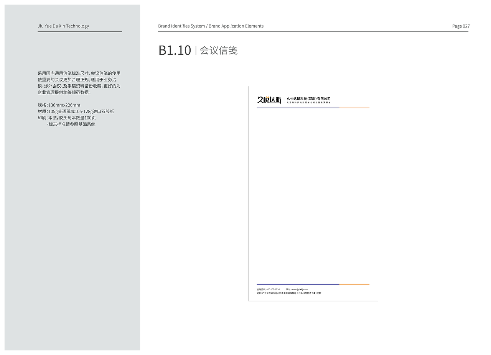Click the line starting '采用国内通用信笺标准尺寸'
The width and height of the screenshot is (491, 355).
[x=79, y=73]
